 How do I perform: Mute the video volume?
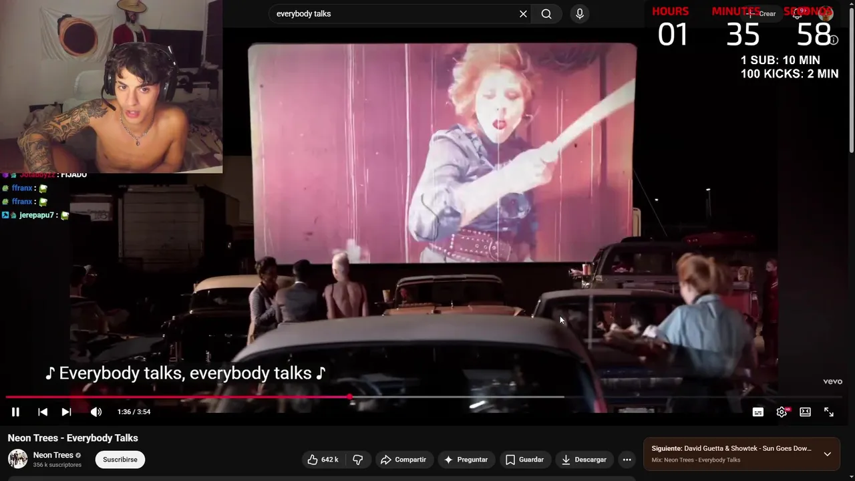click(x=96, y=412)
